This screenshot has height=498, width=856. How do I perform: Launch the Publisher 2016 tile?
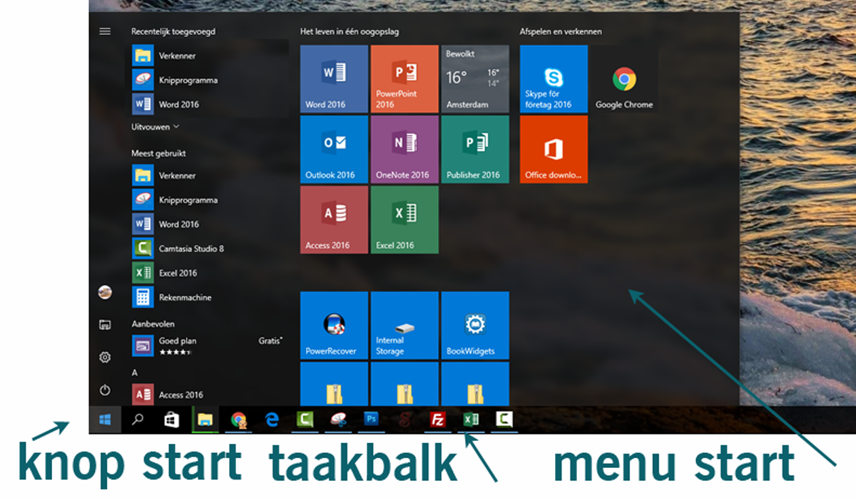(475, 149)
